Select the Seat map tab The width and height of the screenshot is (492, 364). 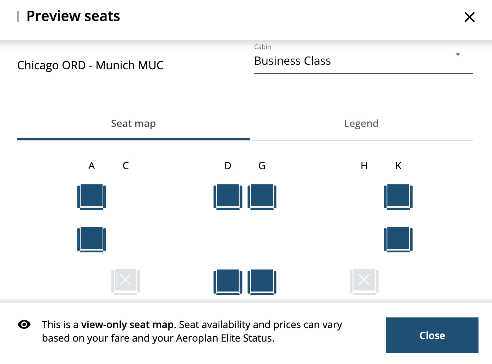(133, 123)
